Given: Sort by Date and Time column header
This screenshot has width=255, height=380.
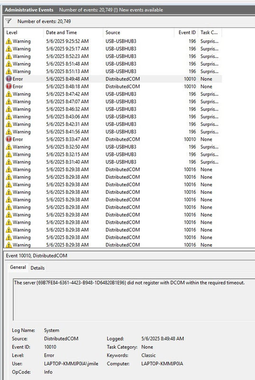Looking at the screenshot, I should [74, 32].
